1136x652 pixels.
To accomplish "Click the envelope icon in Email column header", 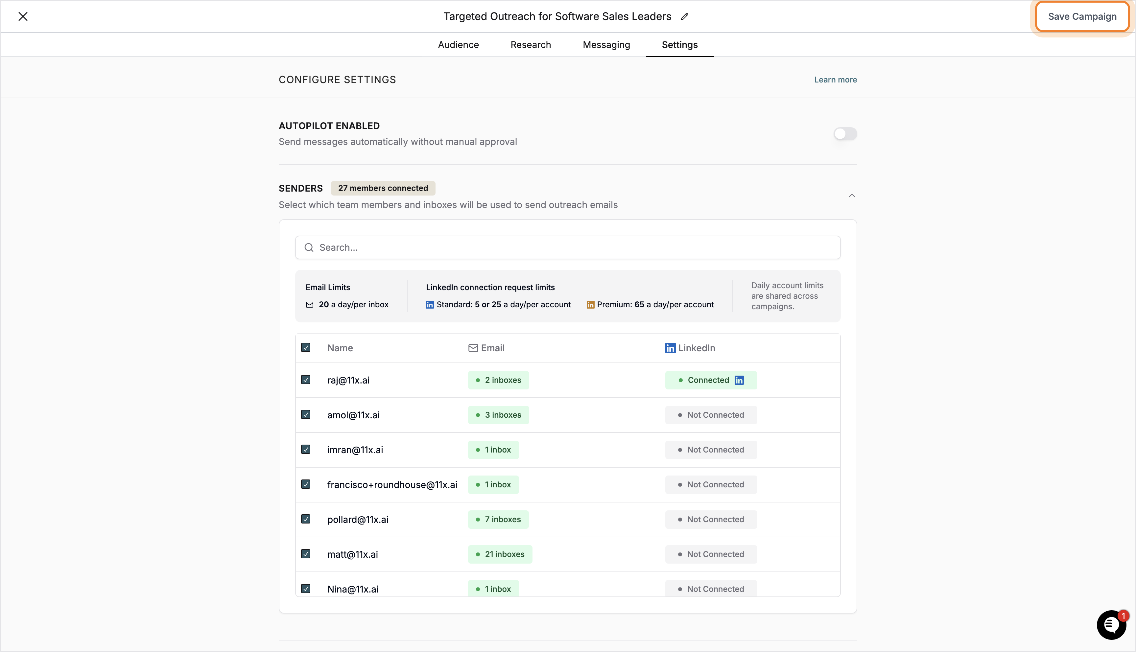I will pyautogui.click(x=473, y=348).
